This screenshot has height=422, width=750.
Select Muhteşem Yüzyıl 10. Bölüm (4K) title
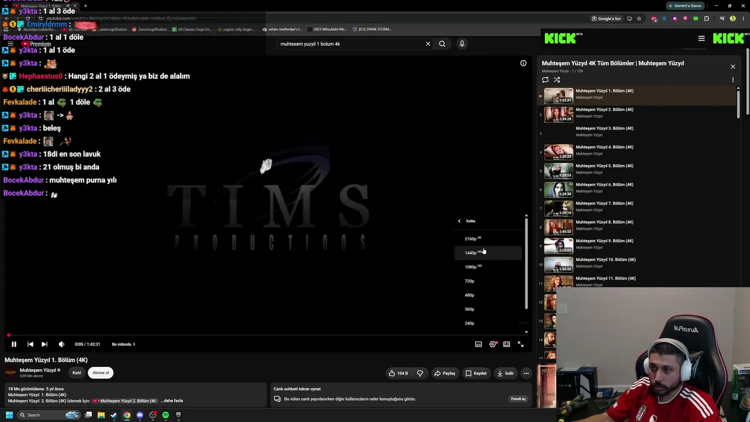(x=605, y=260)
